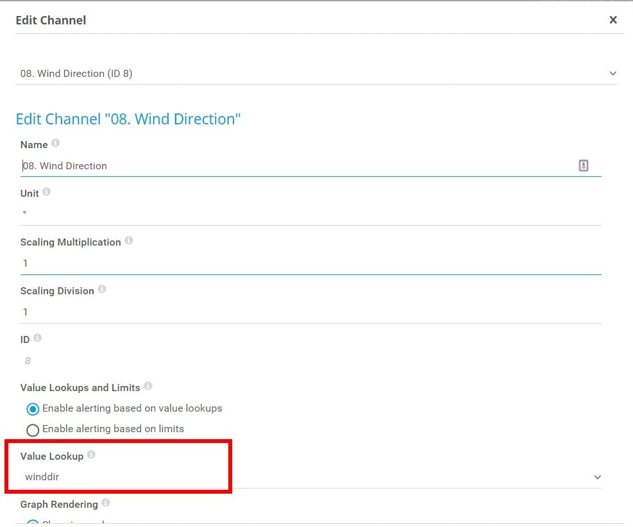Open Scaling Multiplication help icon
The height and width of the screenshot is (527, 633).
(129, 240)
